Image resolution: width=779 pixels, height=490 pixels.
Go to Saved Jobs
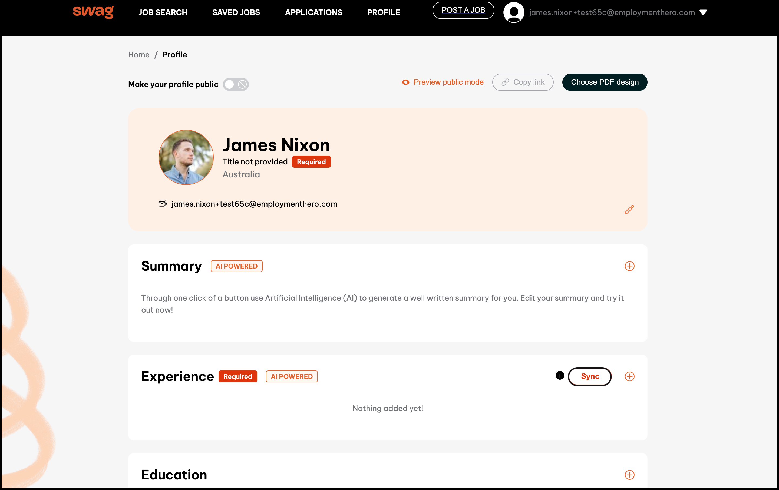[x=236, y=12]
